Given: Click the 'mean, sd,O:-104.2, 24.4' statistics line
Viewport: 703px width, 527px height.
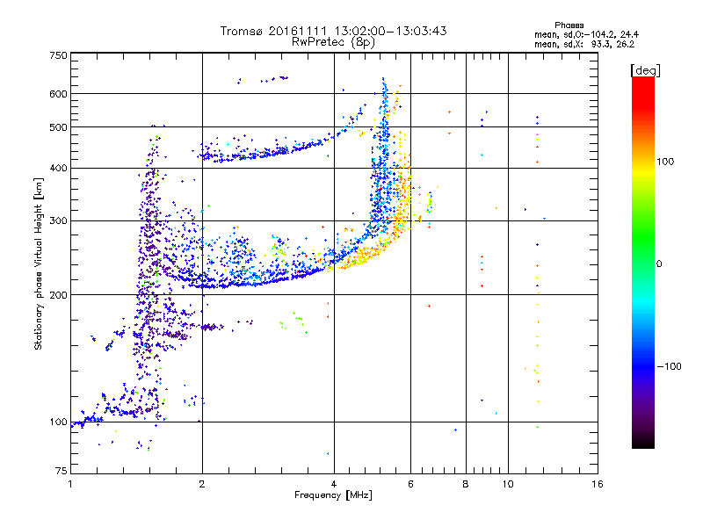Looking at the screenshot, I should pos(586,34).
